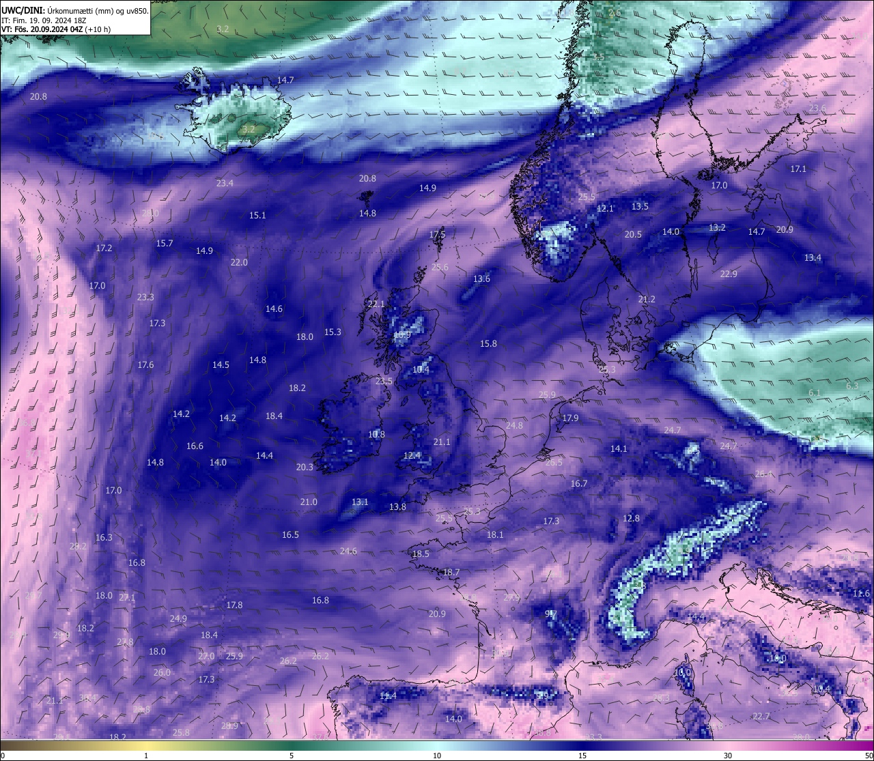
Task: Click the 6.1 value in the green area
Action: click(815, 392)
